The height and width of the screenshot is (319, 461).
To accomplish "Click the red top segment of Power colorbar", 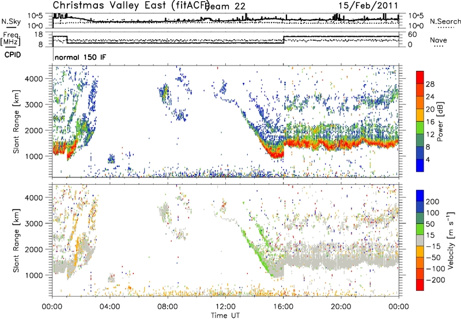I will (x=420, y=77).
